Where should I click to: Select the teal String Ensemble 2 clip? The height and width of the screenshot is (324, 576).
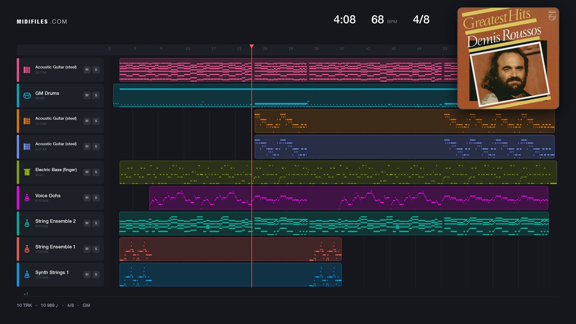[334, 223]
